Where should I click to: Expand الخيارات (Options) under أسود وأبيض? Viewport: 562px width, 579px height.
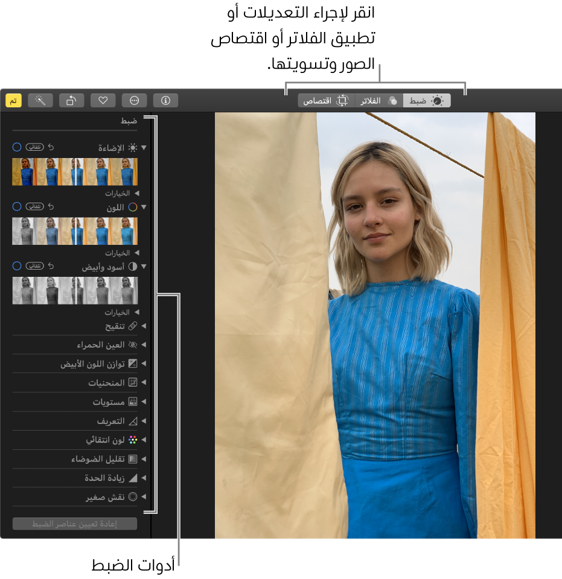pyautogui.click(x=136, y=312)
